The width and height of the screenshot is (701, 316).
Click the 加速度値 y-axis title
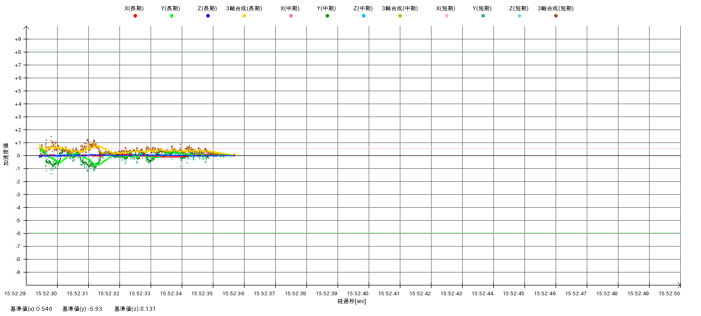(x=6, y=154)
